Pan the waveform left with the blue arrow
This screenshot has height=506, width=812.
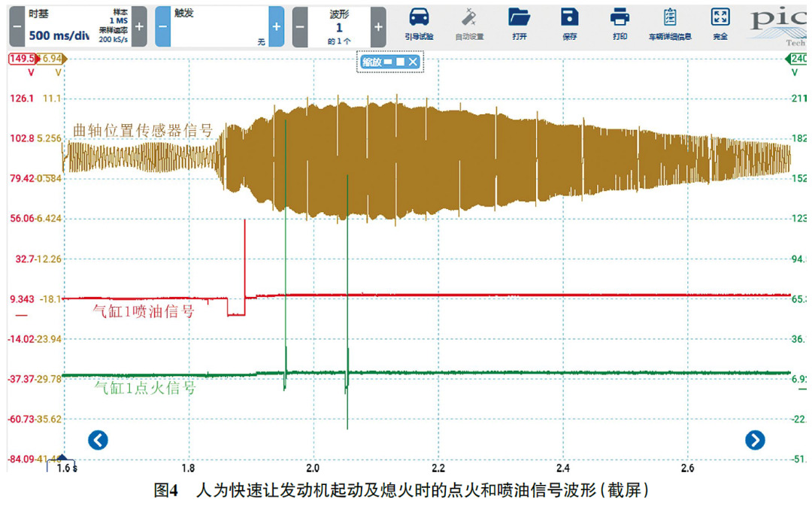click(x=98, y=441)
